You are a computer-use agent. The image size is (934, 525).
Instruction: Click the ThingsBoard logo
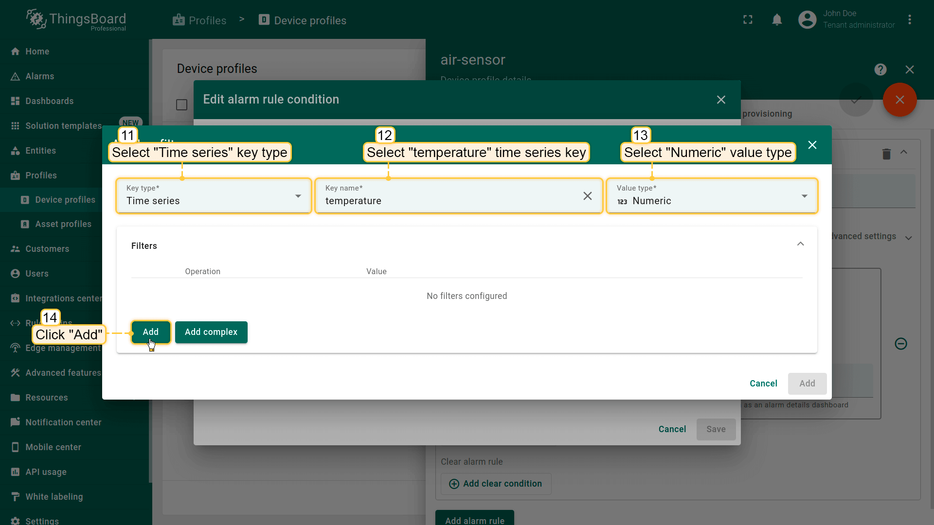(76, 20)
